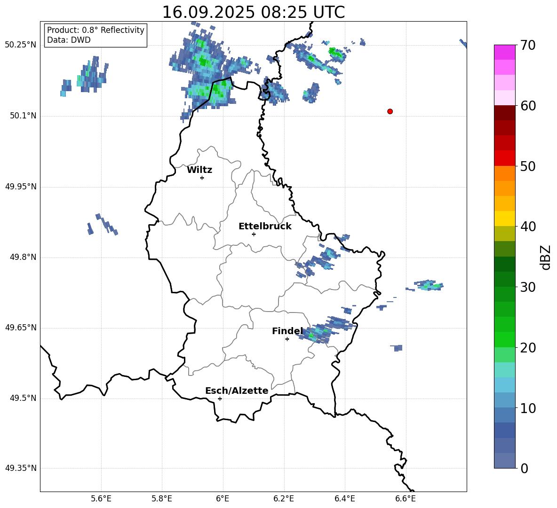Click the 5.8°E longitude label
This screenshot has height=508, width=557.
[162, 499]
